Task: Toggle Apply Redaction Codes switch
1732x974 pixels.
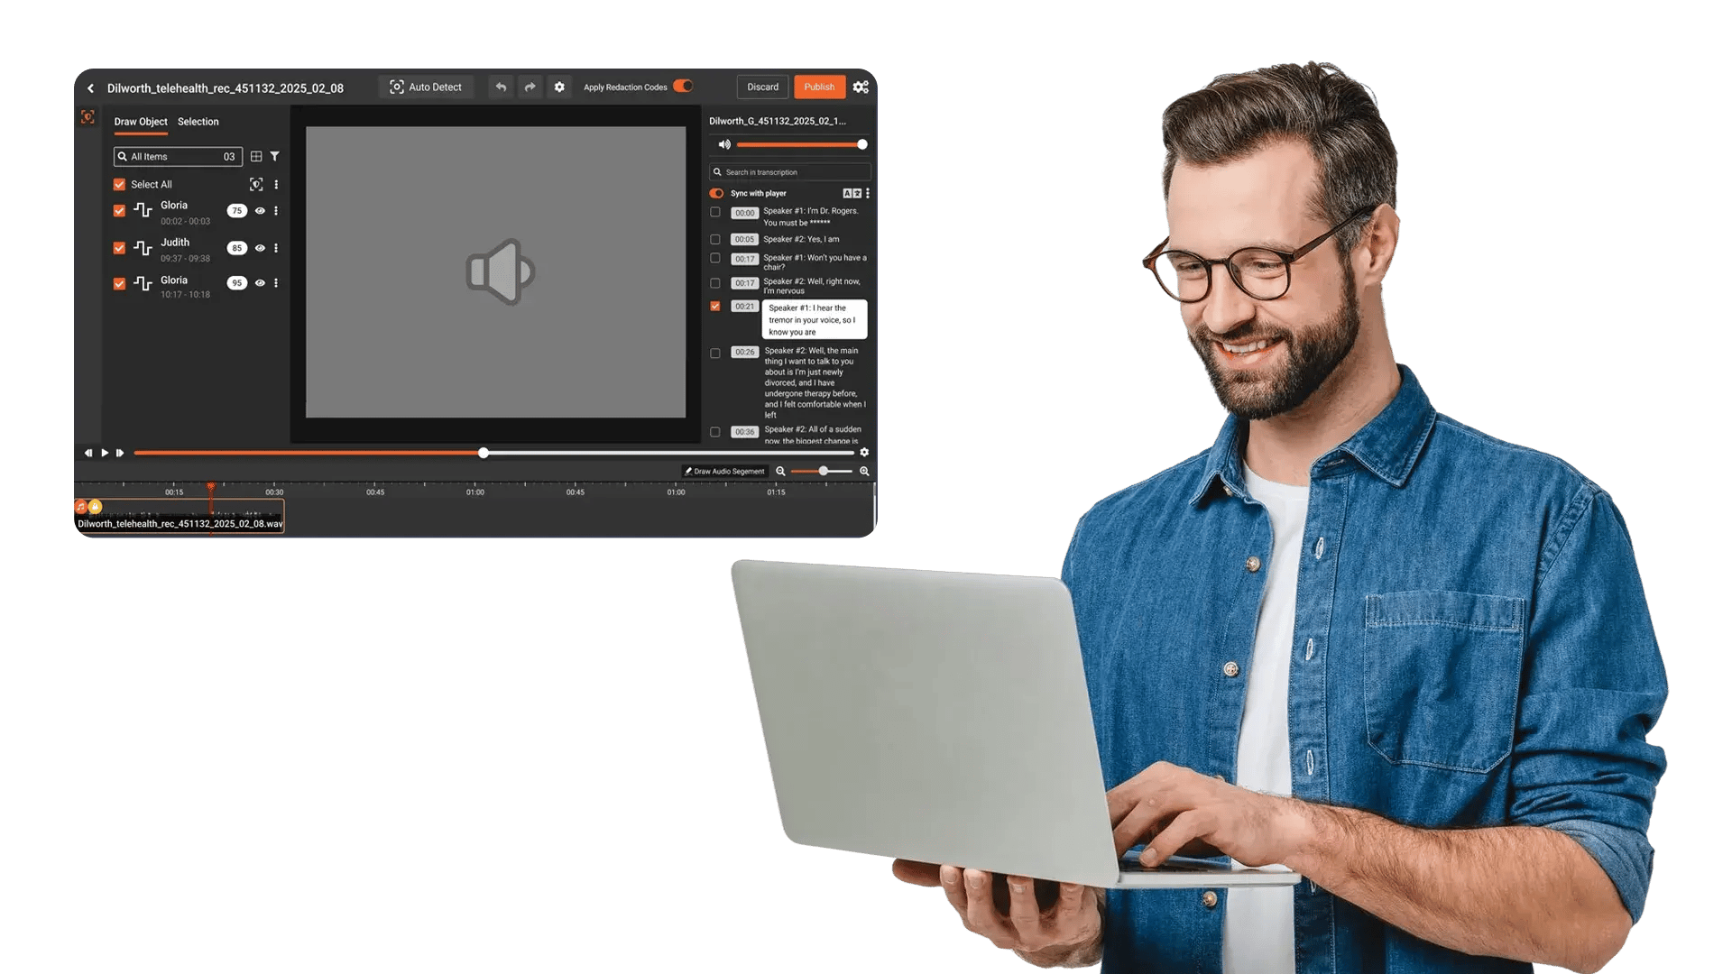Action: click(x=683, y=86)
